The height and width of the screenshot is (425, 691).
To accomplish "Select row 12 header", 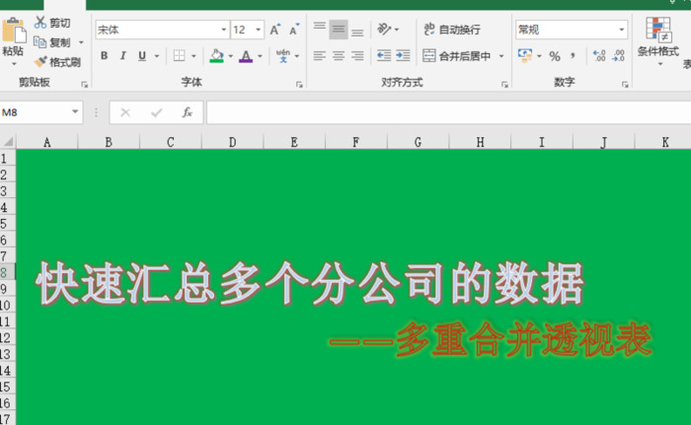I will (8, 337).
